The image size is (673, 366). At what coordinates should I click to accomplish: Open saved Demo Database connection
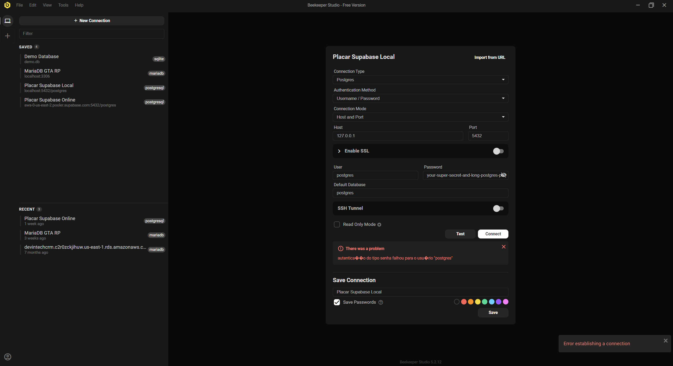(93, 59)
